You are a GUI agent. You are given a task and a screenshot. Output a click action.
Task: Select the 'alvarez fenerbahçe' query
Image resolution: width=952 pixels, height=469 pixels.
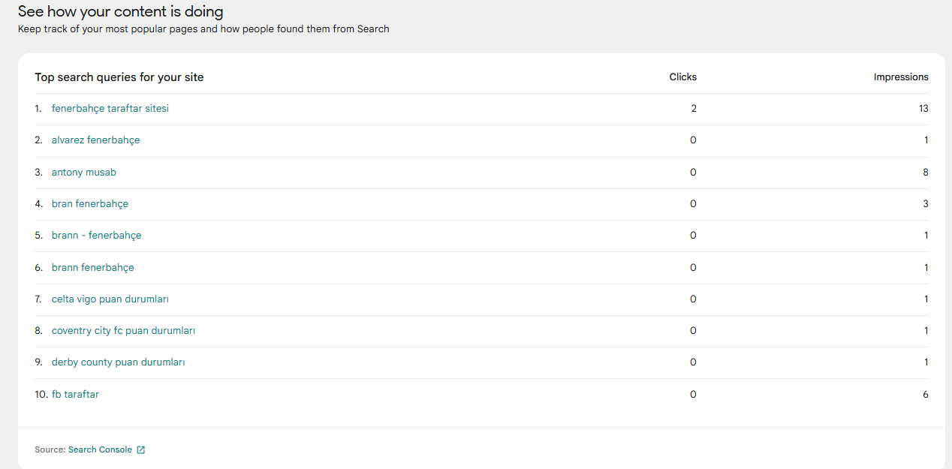[x=95, y=140]
